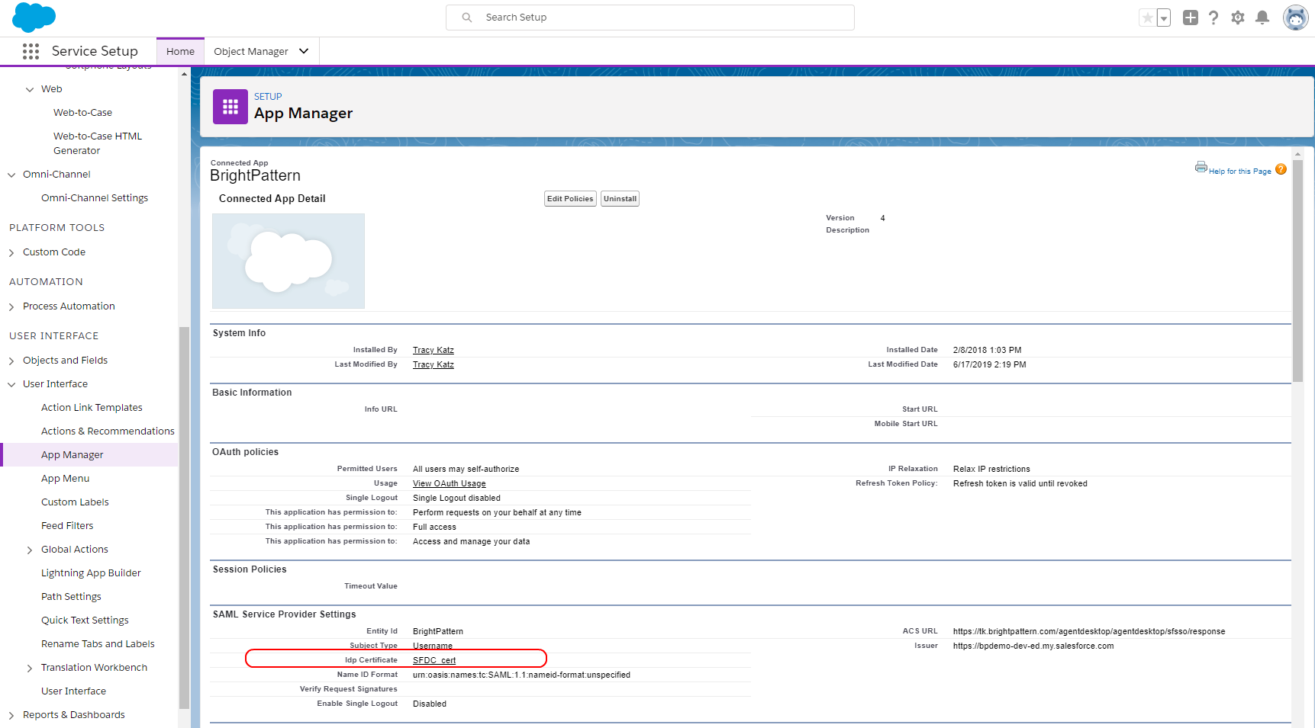Click the printable view printer icon

coord(1201,167)
